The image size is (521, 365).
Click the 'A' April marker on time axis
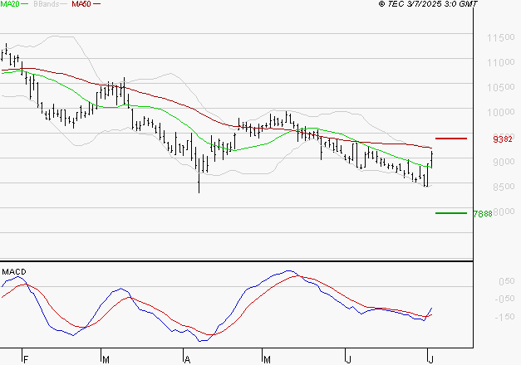click(x=187, y=358)
